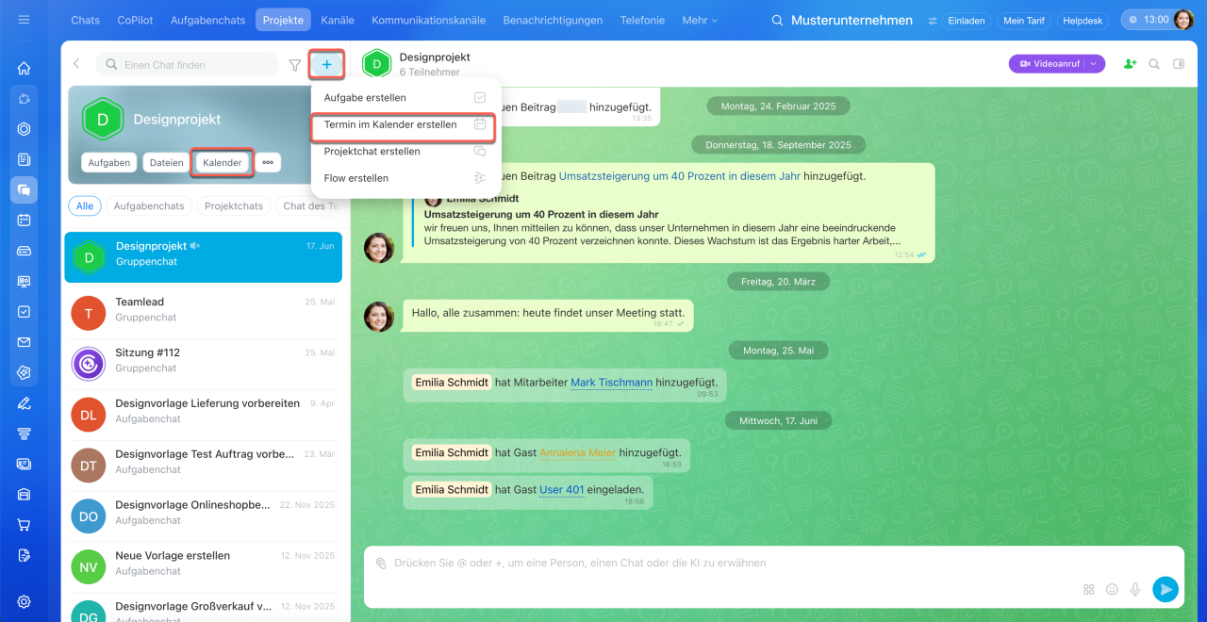Open the Calendar icon in the left sidebar
This screenshot has width=1207, height=622.
[x=24, y=220]
